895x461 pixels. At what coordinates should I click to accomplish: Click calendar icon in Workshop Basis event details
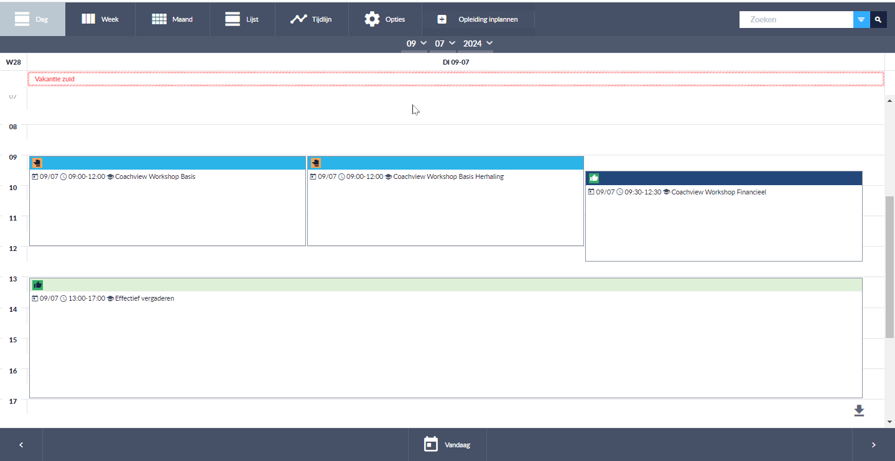click(35, 177)
